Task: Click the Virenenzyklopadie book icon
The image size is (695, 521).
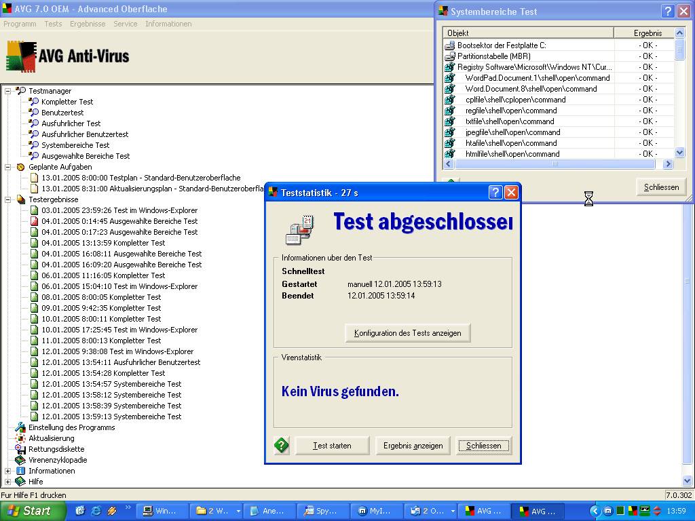Action: 20,460
